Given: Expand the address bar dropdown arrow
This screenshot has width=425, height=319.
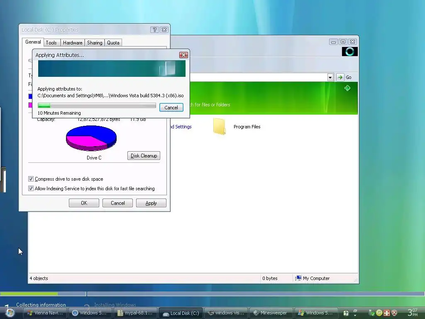Looking at the screenshot, I should 330,77.
